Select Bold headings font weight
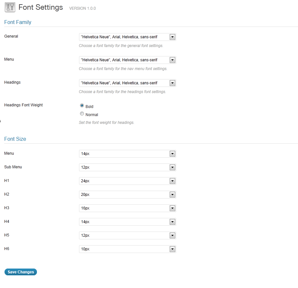The height and width of the screenshot is (288, 298). [x=82, y=105]
